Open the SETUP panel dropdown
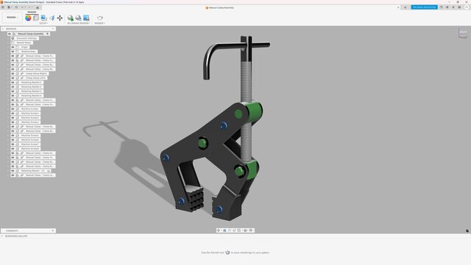Viewport: 471px width, 265px height. pyautogui.click(x=43, y=23)
